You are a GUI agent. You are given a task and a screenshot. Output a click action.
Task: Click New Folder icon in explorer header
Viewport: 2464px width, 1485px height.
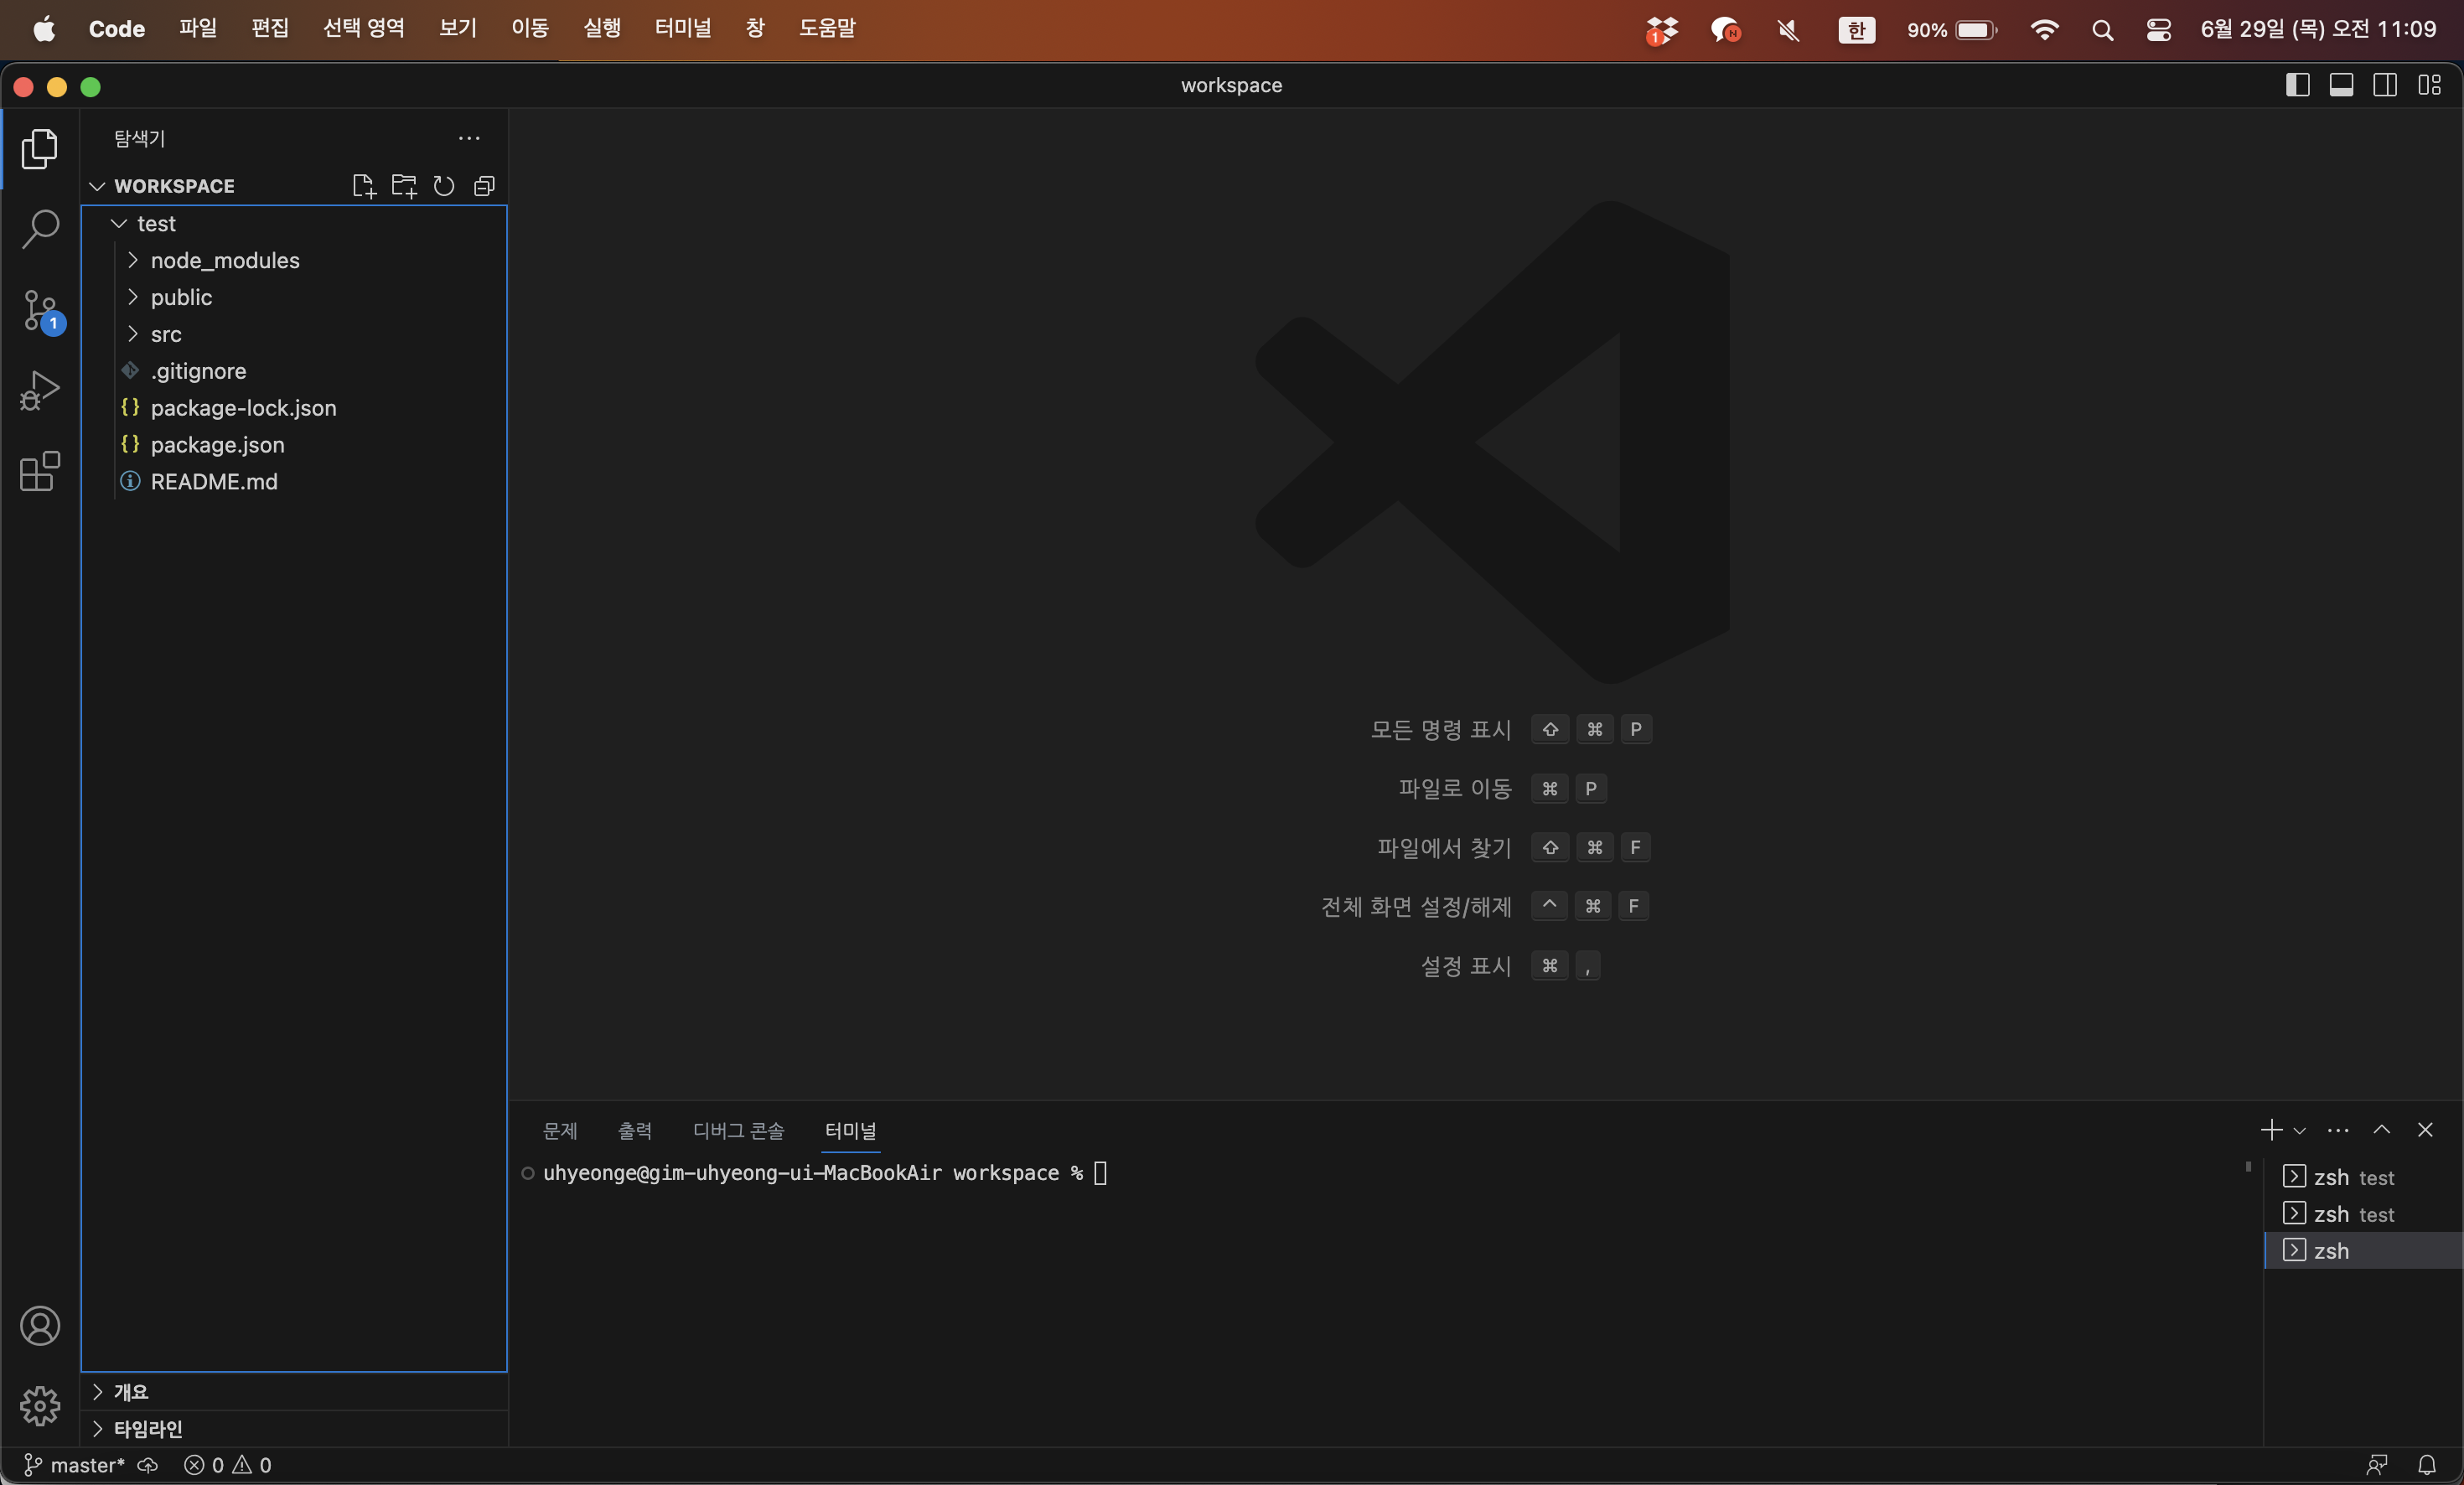(404, 186)
